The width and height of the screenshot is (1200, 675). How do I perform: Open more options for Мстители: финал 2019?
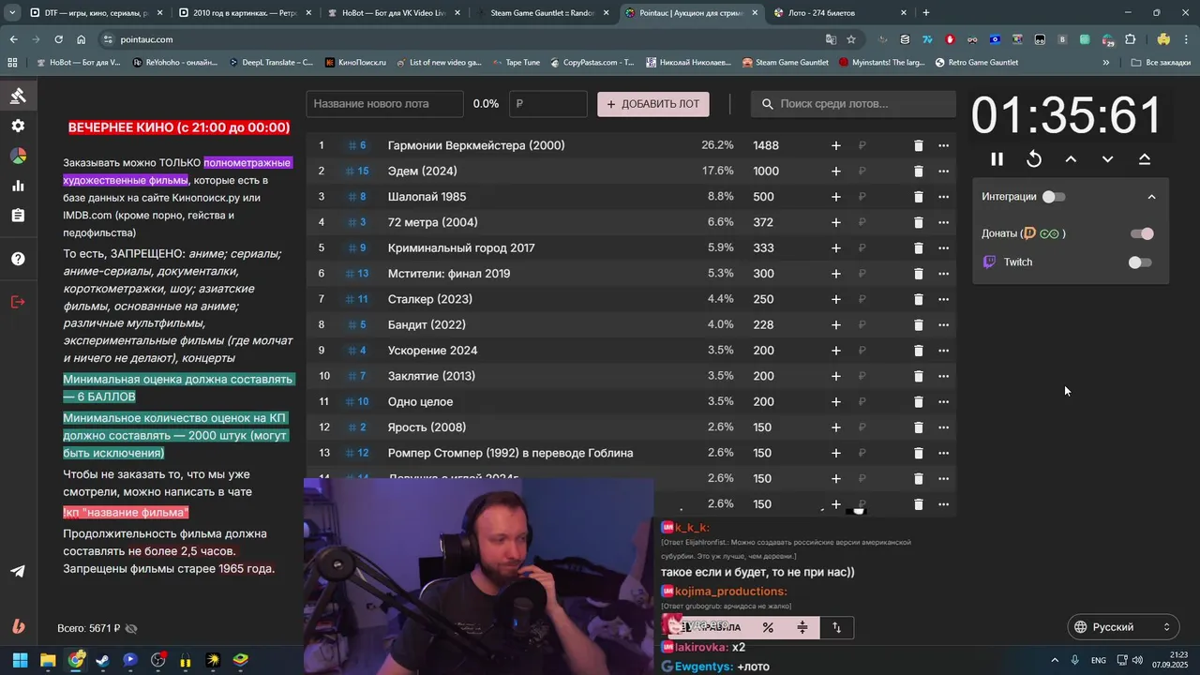click(x=943, y=274)
